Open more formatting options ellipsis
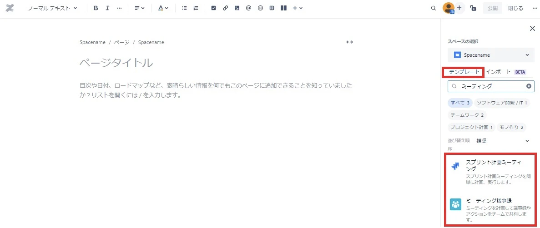The image size is (540, 228). click(119, 8)
